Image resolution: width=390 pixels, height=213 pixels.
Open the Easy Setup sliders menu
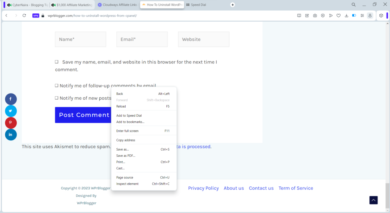[x=362, y=16]
